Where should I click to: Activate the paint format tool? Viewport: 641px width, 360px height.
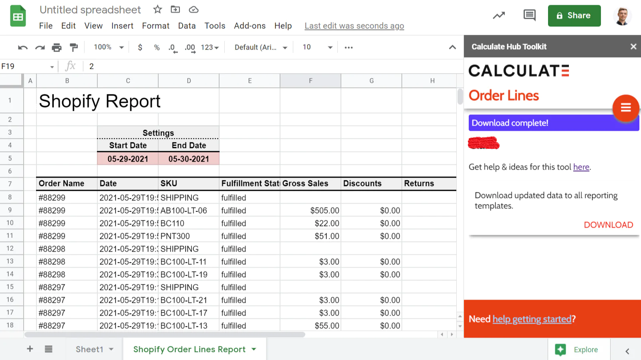pyautogui.click(x=74, y=48)
